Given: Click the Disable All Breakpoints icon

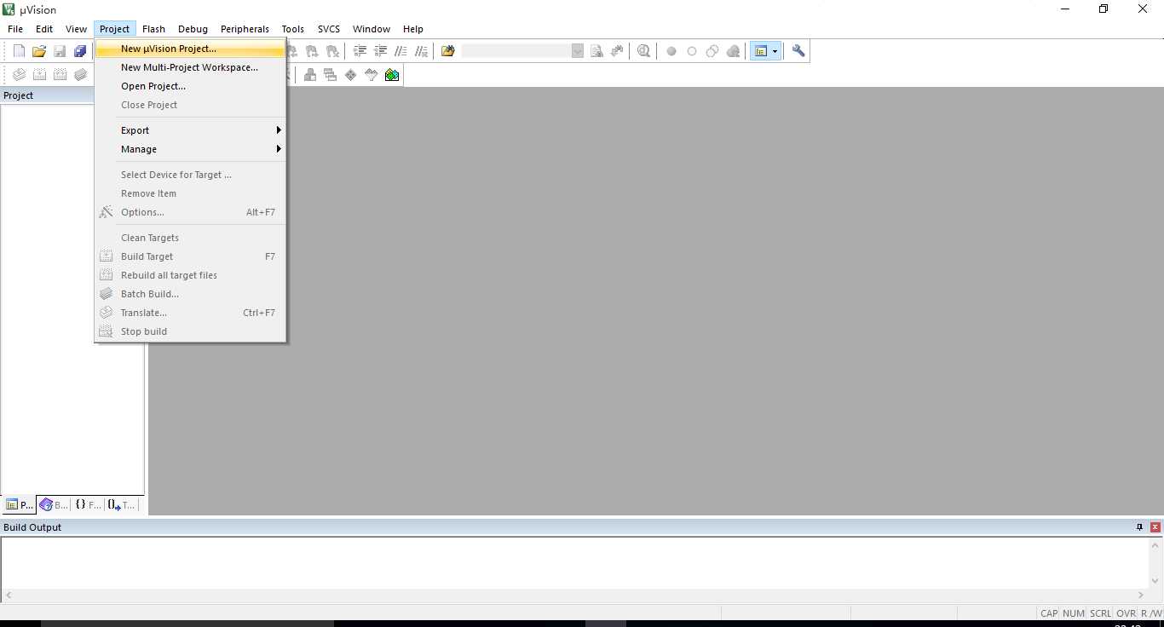Looking at the screenshot, I should point(712,51).
